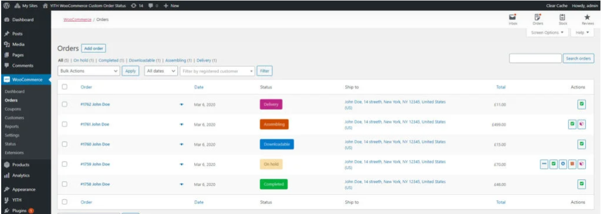Select checkbox for order #1759
This screenshot has width=601, height=214.
[65, 164]
